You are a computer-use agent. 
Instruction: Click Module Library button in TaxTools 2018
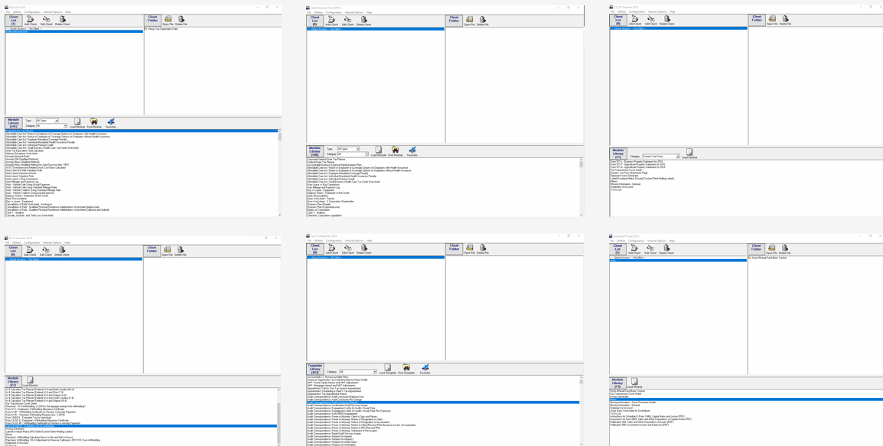[x=14, y=123]
